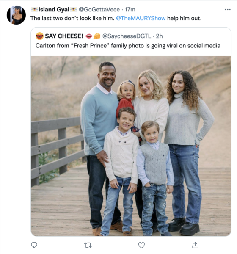Click the share upload arrow icon
This screenshot has width=237, height=254.
195,245
